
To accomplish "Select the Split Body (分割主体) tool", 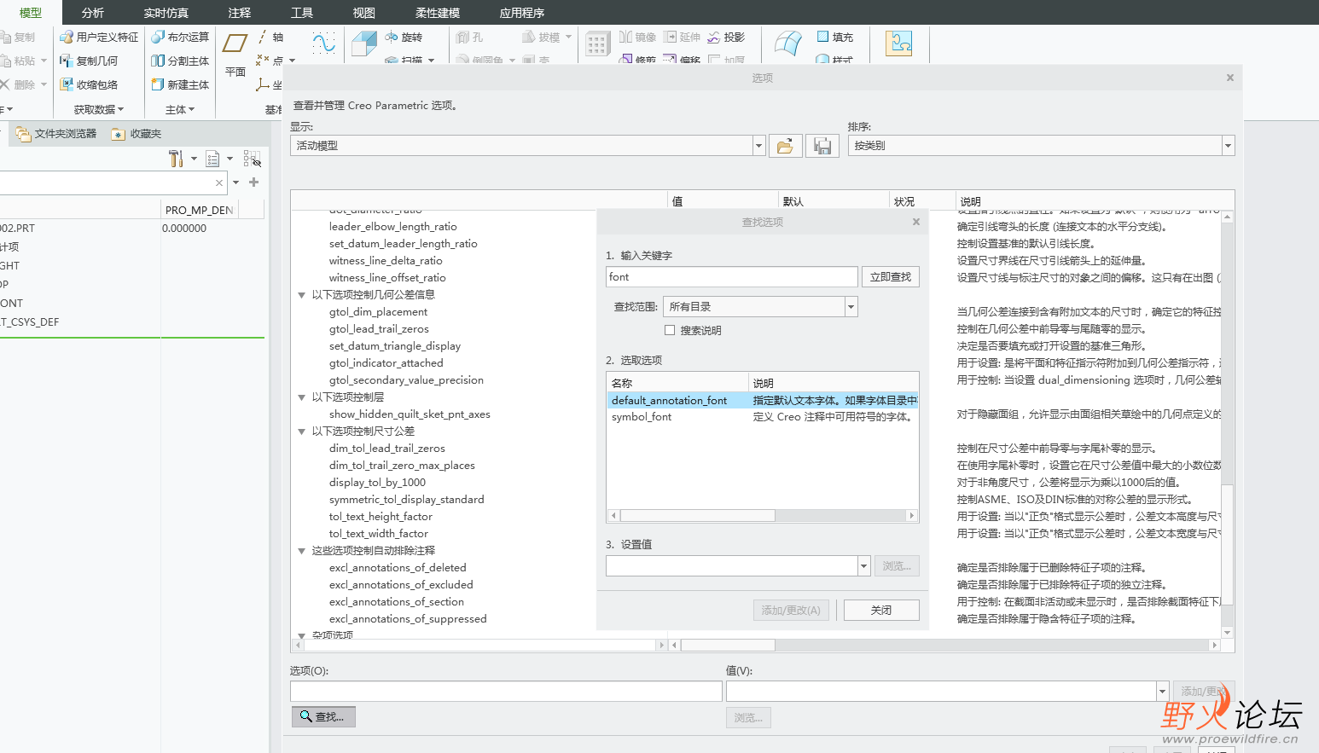I will pyautogui.click(x=180, y=61).
